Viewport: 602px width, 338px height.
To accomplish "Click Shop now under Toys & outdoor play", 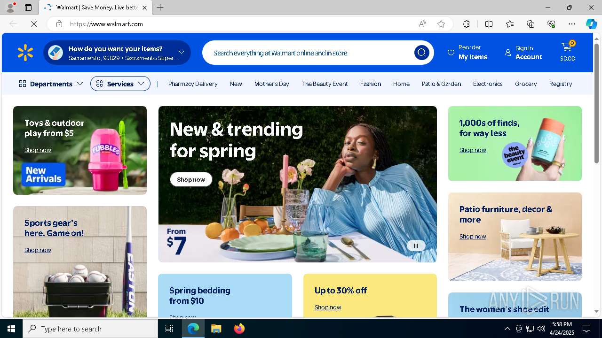I will pyautogui.click(x=38, y=150).
